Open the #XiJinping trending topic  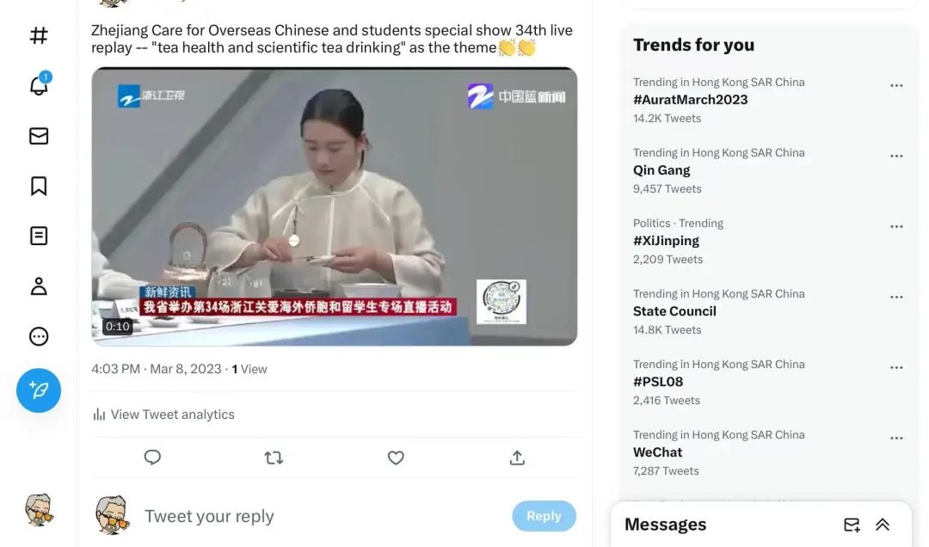[666, 241]
